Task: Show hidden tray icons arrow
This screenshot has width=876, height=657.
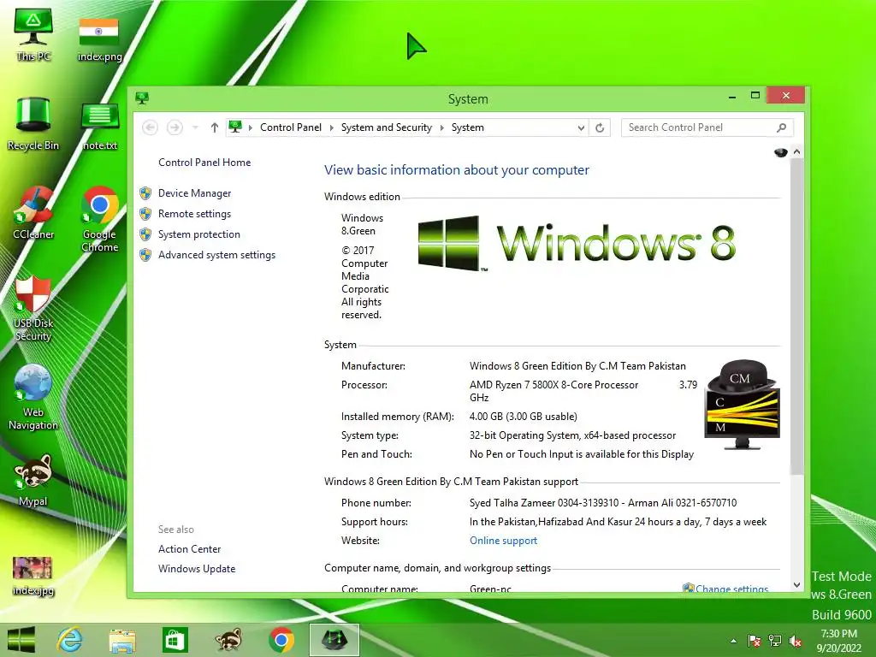Action: point(733,641)
